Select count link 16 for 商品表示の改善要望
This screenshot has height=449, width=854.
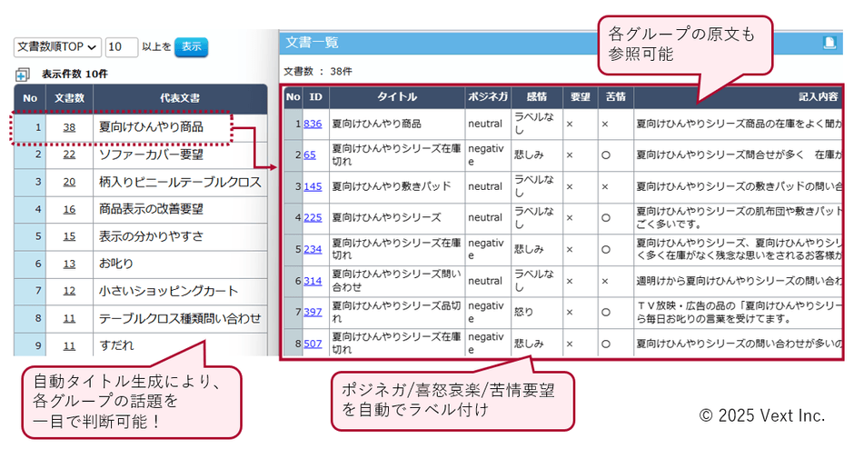click(69, 209)
